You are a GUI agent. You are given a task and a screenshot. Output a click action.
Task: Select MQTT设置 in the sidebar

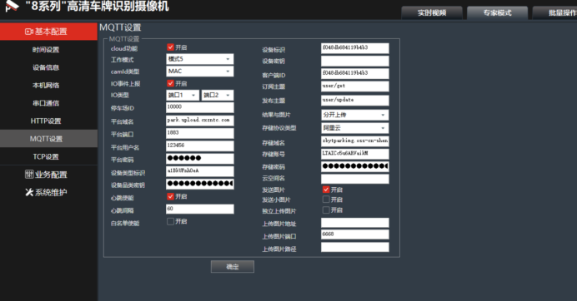tap(48, 139)
